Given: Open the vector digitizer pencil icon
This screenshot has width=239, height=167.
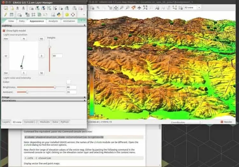Looking at the screenshot, I should click(6, 15).
